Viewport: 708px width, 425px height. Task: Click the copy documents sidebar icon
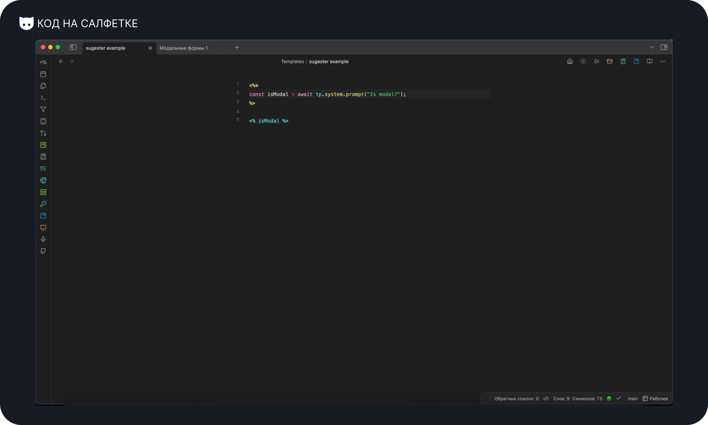(x=43, y=86)
